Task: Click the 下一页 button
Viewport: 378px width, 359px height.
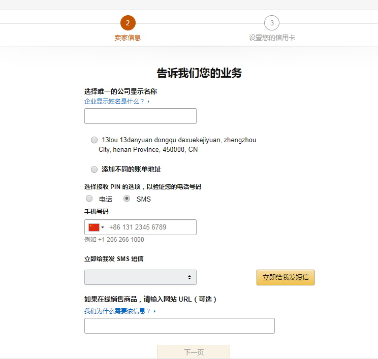Action: tap(194, 352)
